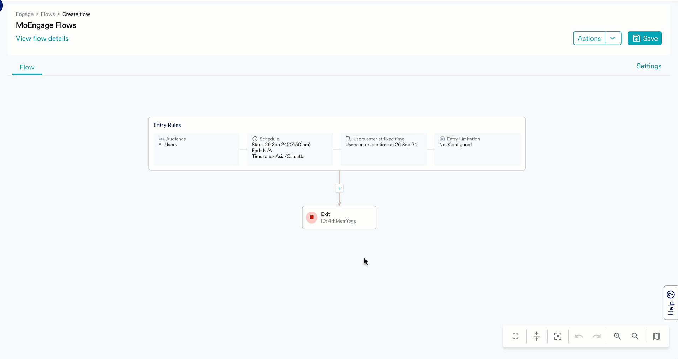The height and width of the screenshot is (359, 678).
Task: Open the Schedule entry rule card
Action: 290,149
